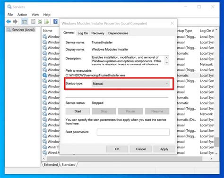
Task: Click the Stopped service status text
Action: (x=97, y=103)
